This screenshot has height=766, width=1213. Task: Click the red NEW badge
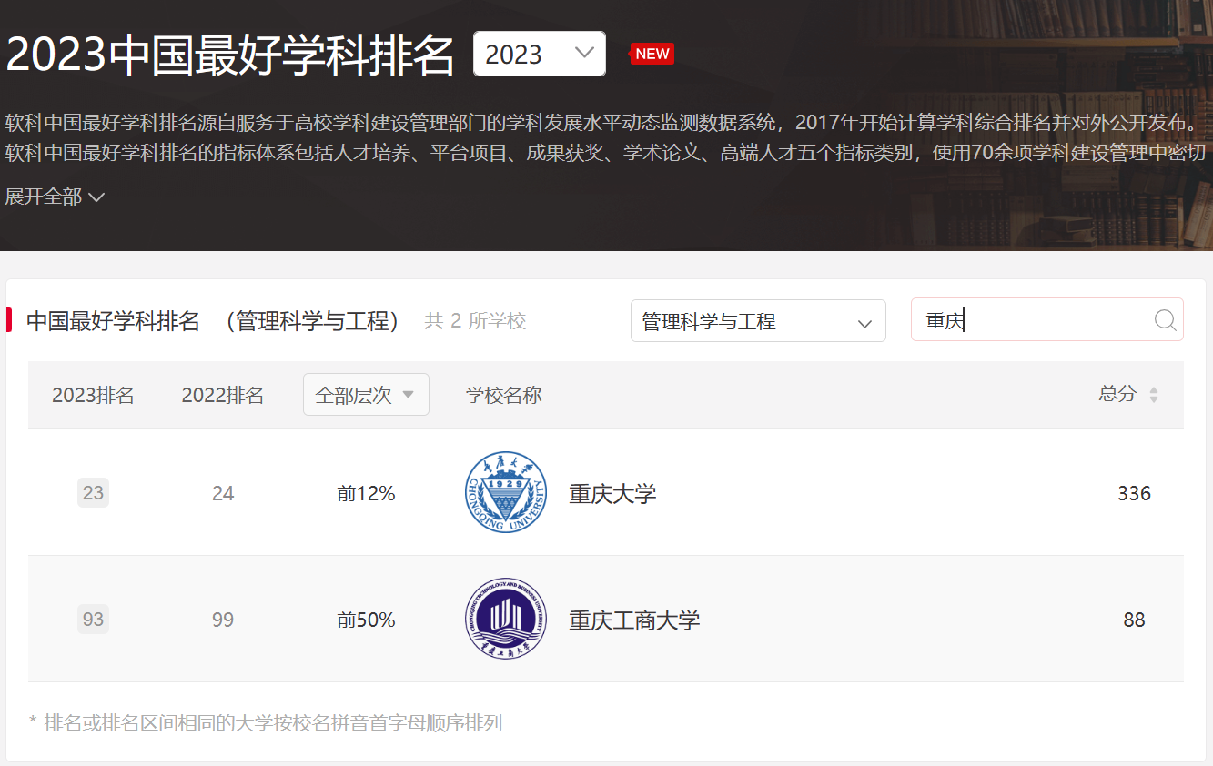coord(652,54)
